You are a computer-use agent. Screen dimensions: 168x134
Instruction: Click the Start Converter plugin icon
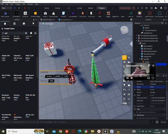pos(5,13)
